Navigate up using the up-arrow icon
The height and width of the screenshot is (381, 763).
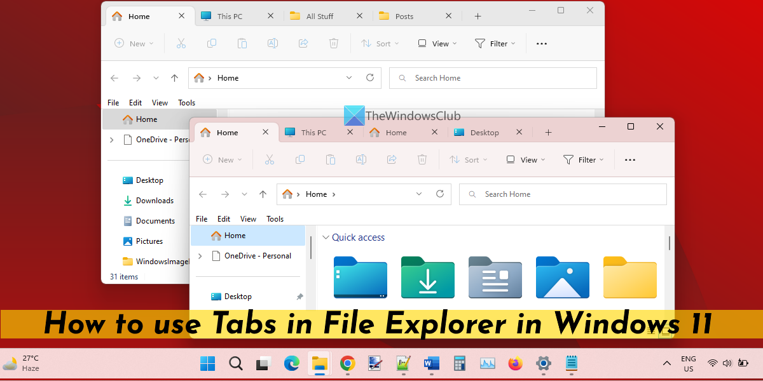click(263, 194)
